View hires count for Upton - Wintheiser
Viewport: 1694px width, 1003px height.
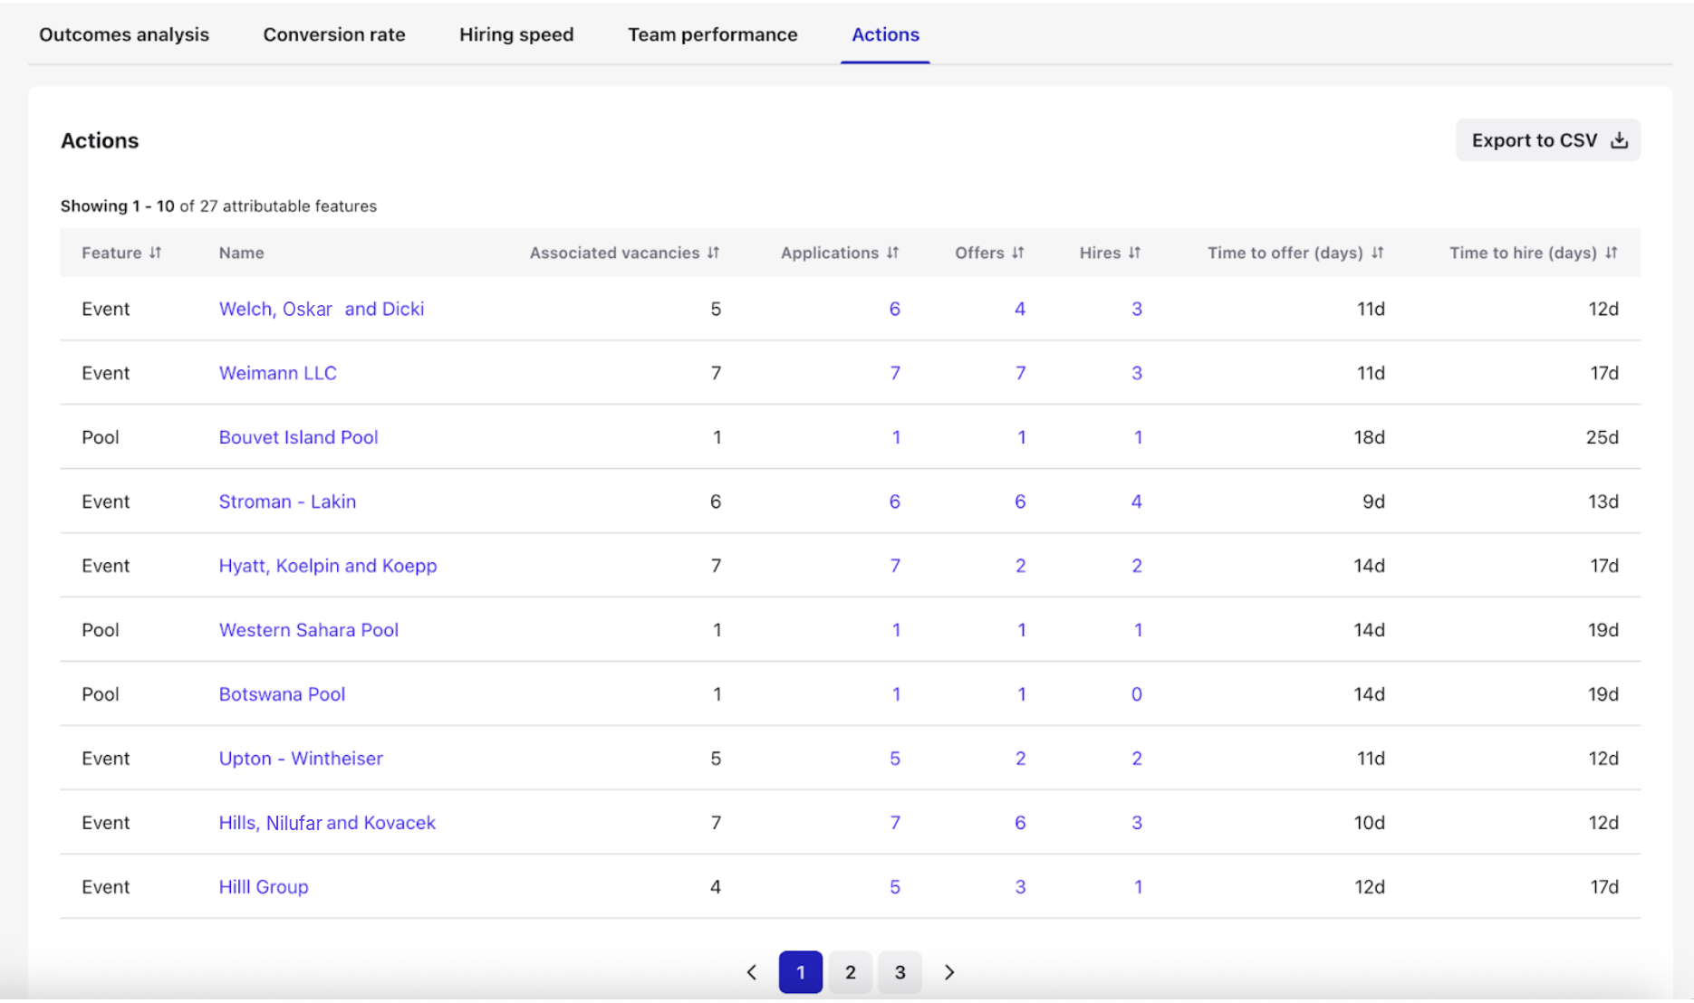tap(1136, 759)
